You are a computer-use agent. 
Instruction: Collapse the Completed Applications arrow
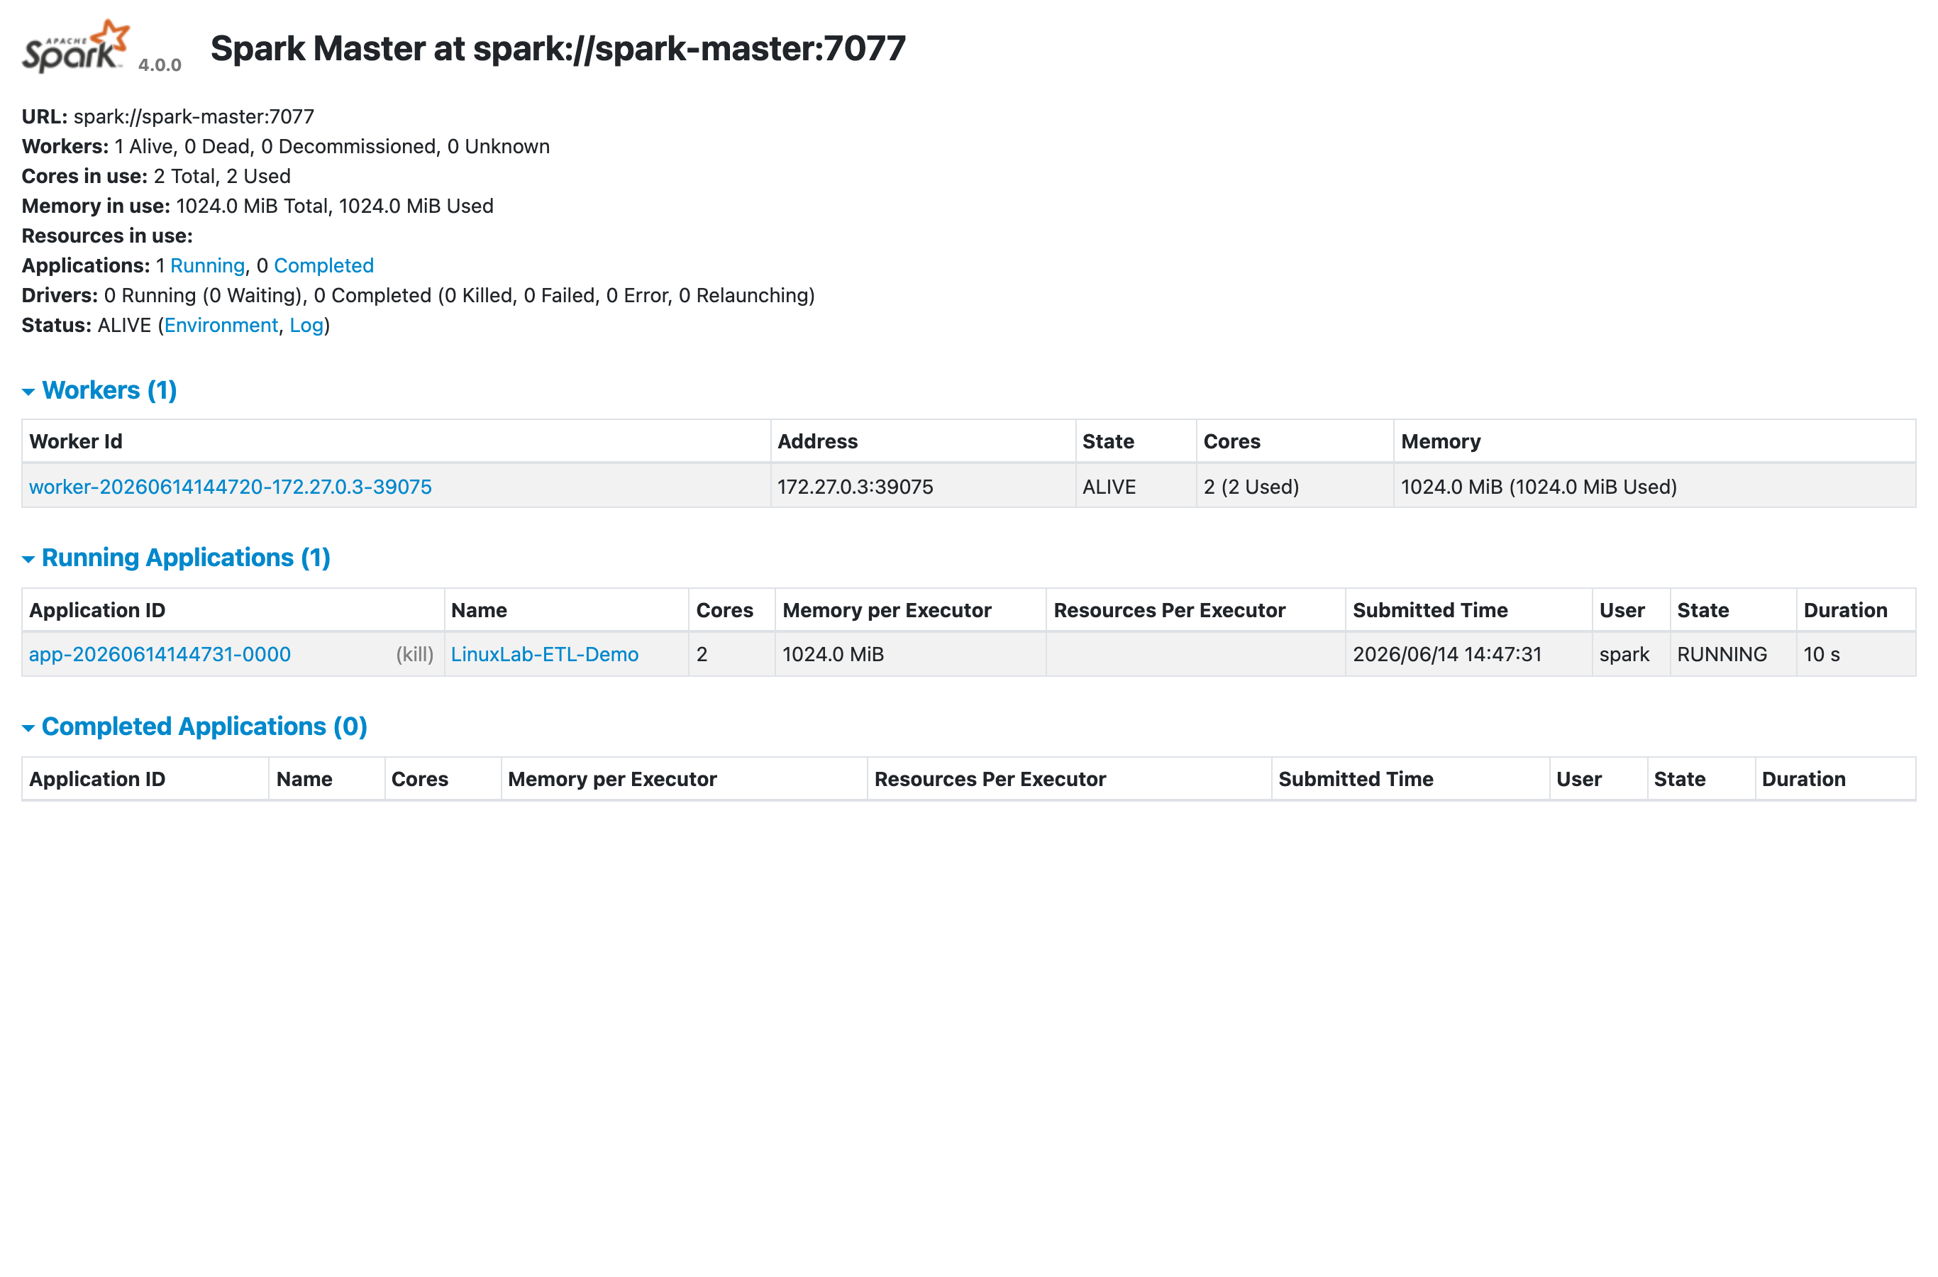(x=28, y=727)
